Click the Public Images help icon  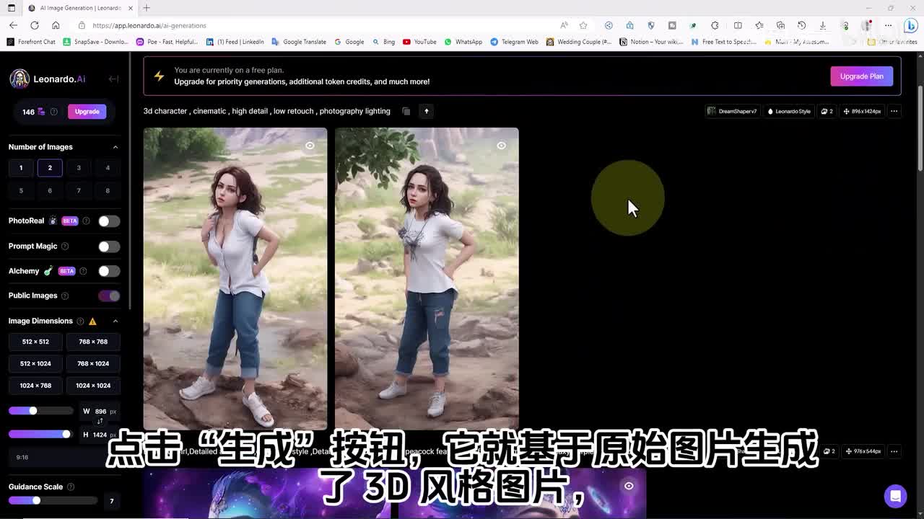(x=64, y=296)
